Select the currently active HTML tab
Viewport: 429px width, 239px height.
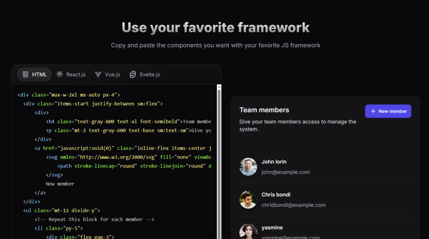(34, 74)
